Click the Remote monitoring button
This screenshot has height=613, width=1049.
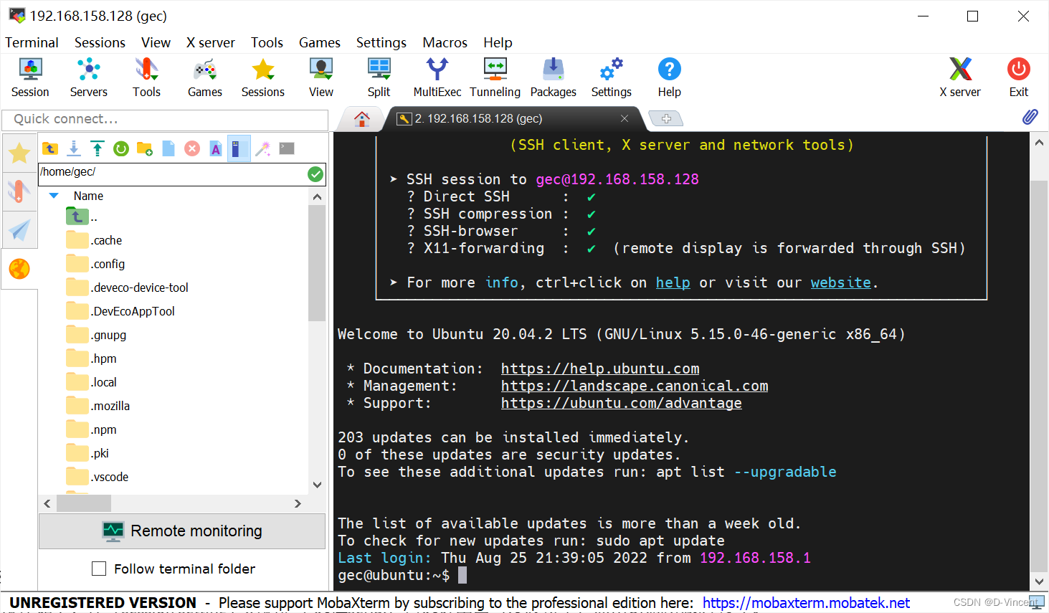pyautogui.click(x=182, y=531)
